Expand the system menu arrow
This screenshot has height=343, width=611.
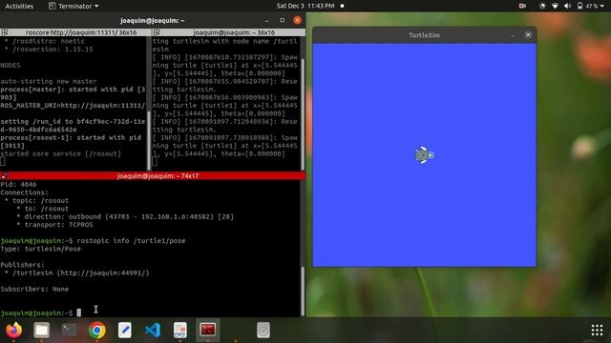click(601, 6)
